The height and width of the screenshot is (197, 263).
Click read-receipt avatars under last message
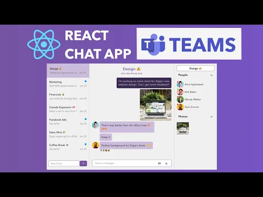pos(105,150)
